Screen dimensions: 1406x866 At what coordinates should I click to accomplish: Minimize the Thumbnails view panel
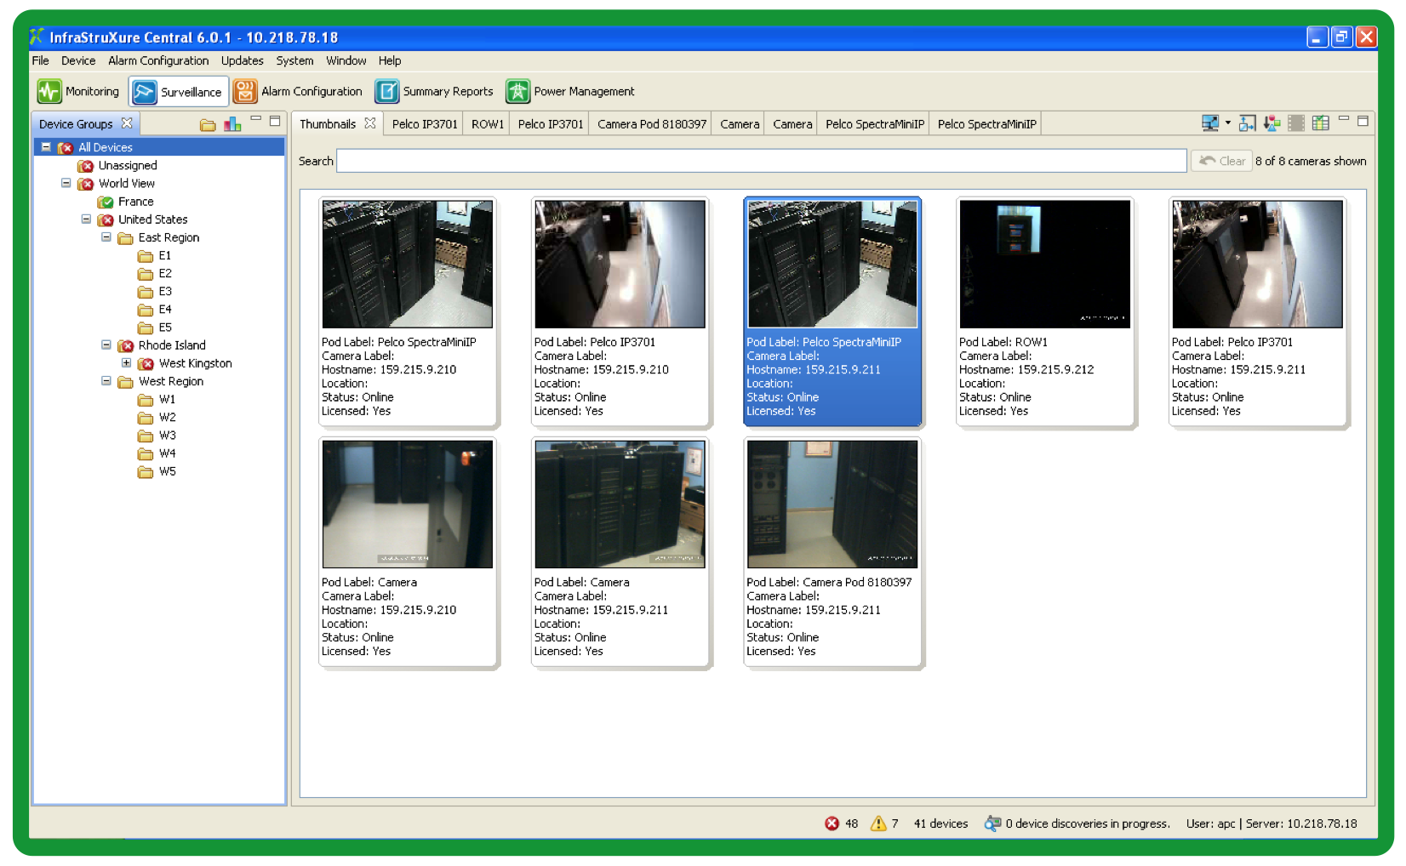pos(1344,120)
